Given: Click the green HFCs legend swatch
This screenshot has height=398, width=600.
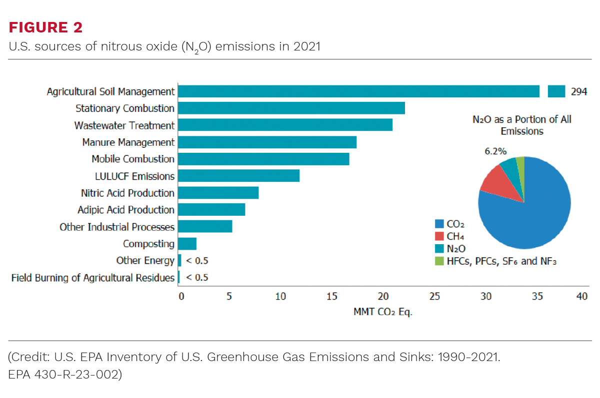Looking at the screenshot, I should tap(439, 261).
